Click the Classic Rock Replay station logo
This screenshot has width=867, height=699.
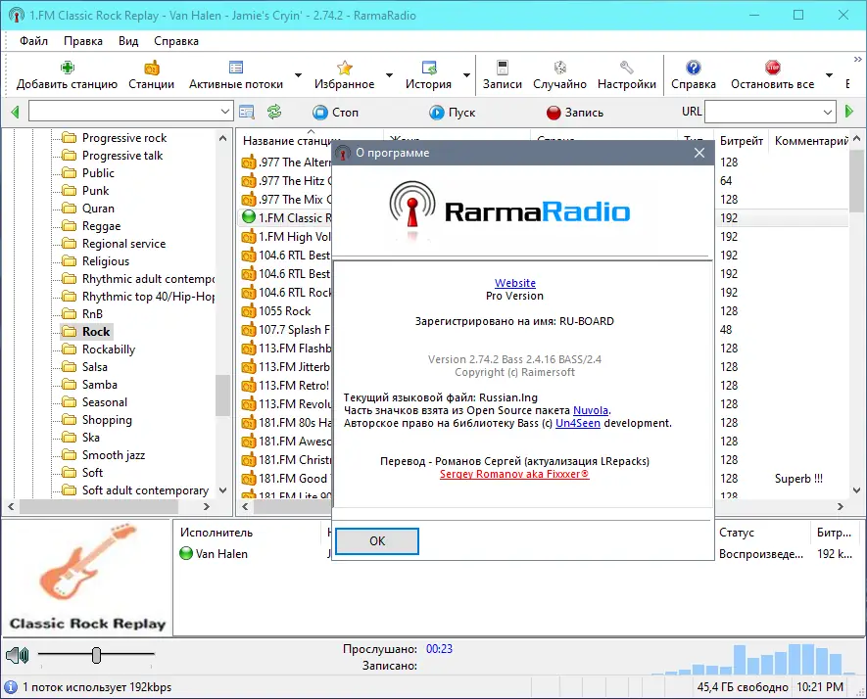coord(87,578)
